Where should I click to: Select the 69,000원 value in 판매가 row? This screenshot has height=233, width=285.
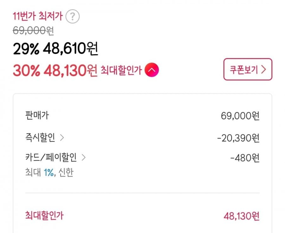pos(240,116)
